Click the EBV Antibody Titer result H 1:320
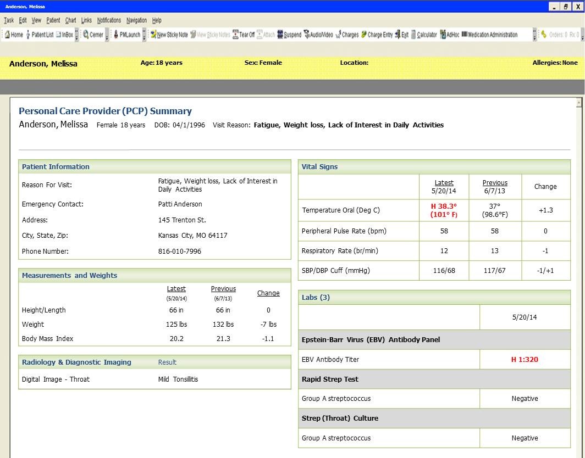The width and height of the screenshot is (585, 458). pos(525,360)
